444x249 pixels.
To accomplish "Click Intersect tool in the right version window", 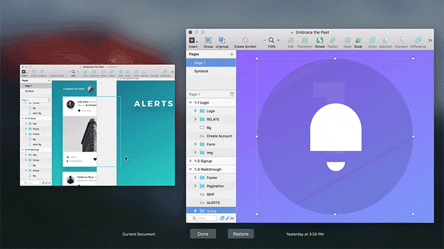I will click(401, 42).
